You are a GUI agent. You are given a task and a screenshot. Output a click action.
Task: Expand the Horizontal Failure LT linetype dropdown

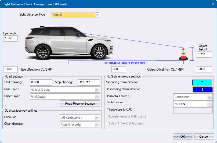click(x=210, y=97)
